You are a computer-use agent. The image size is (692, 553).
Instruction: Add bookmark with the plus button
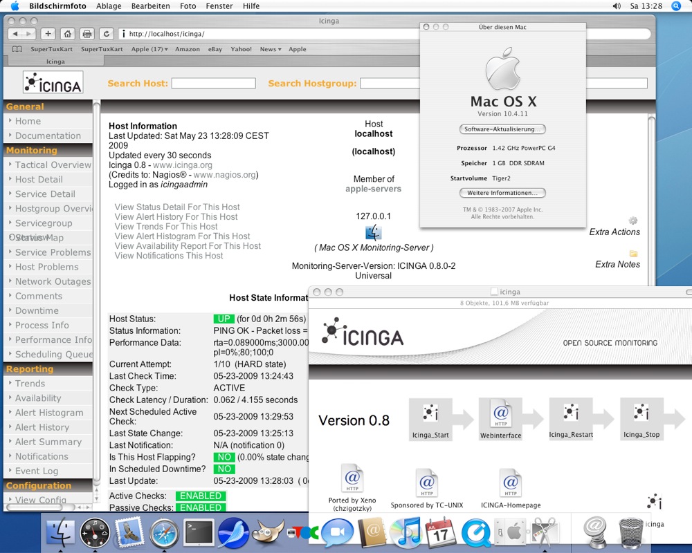point(48,33)
